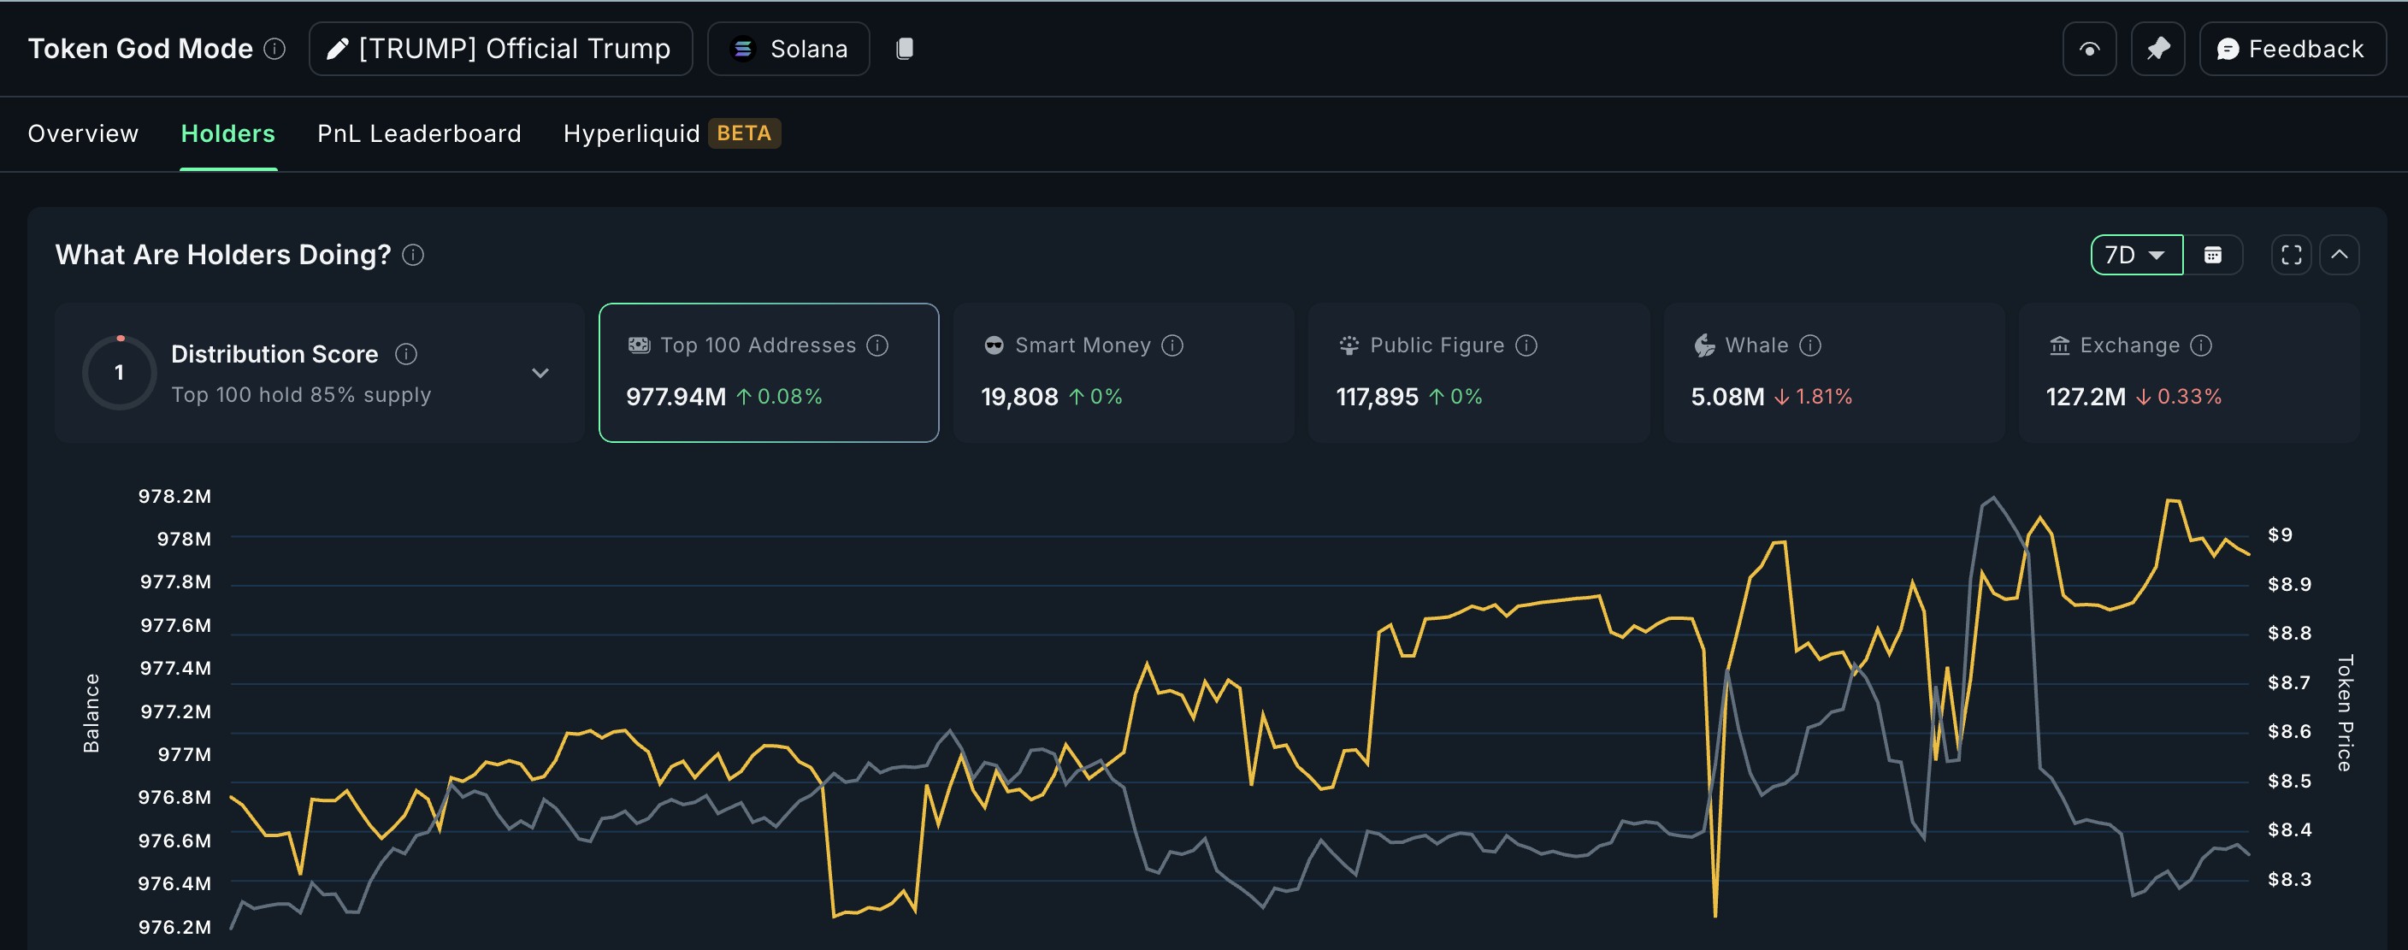
Task: Toggle the eye watch icon in the header
Action: click(2089, 49)
